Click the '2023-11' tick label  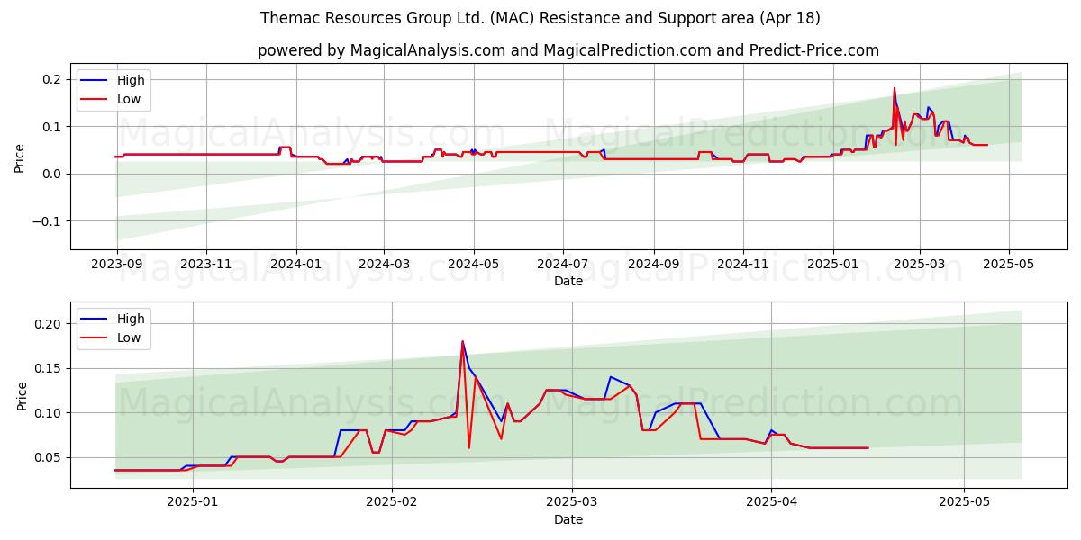pyautogui.click(x=206, y=264)
